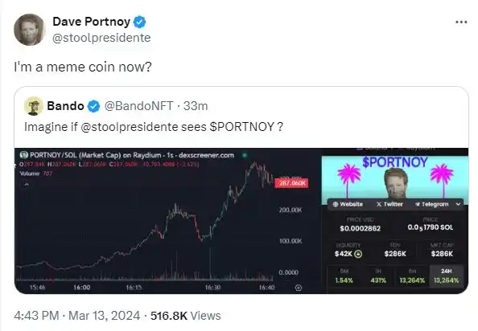Select the 5M 1.54% performance tab
This screenshot has width=478, height=331.
coord(344,276)
